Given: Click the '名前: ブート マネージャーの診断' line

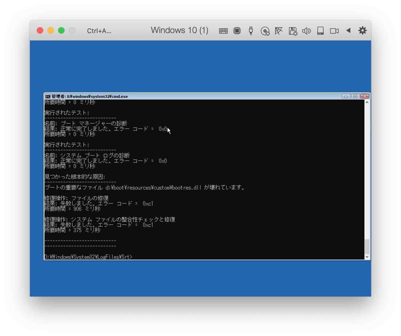Looking at the screenshot, I should tap(86, 123).
